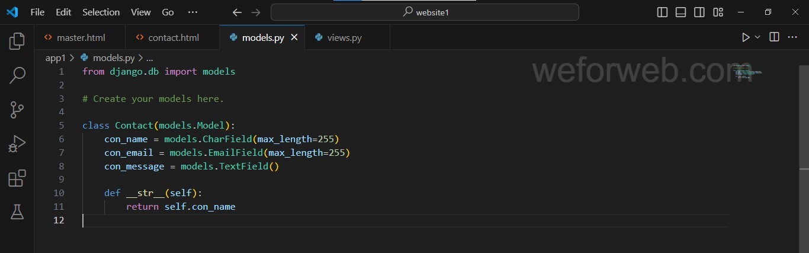Select the models.py tab
809x253 pixels.
[263, 37]
